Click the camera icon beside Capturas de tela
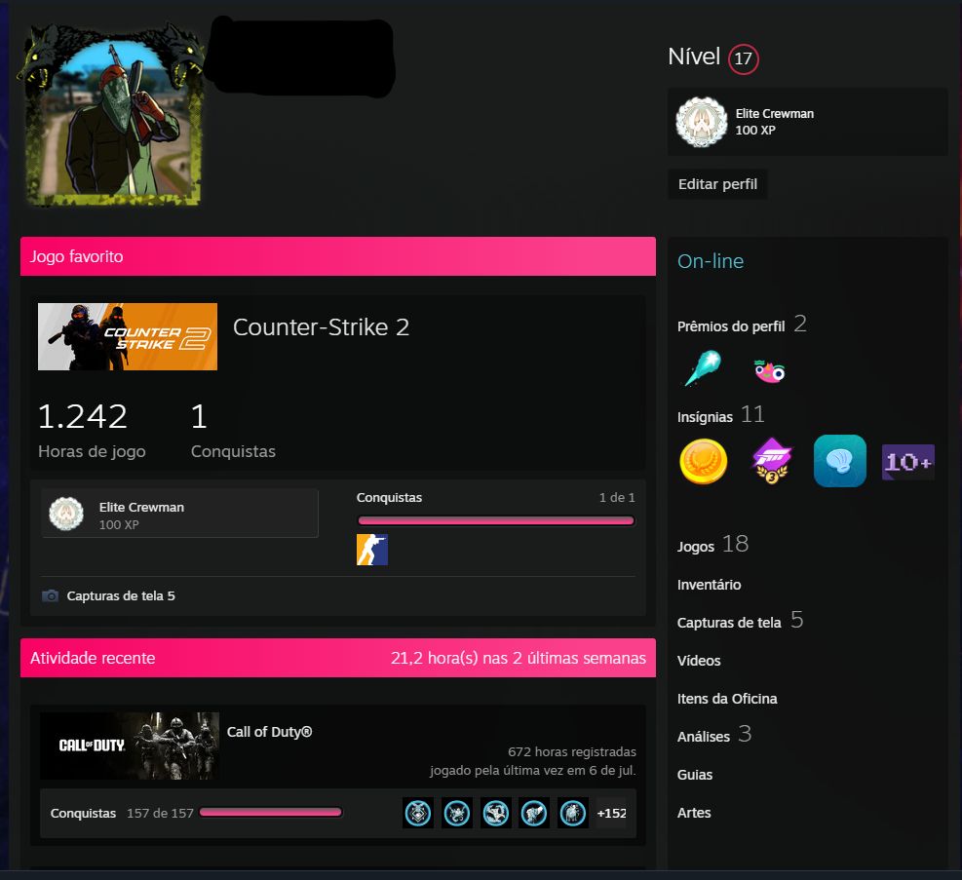The image size is (962, 880). coord(51,595)
